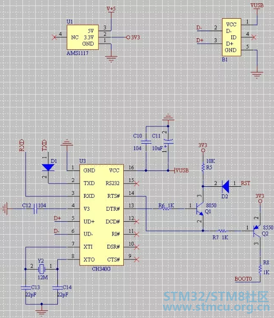274x318 pixels.
Task: Select resistor R5 symbol
Action: click(x=203, y=168)
